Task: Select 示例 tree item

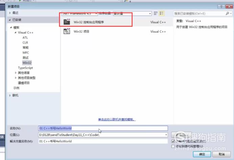Action: [16, 88]
